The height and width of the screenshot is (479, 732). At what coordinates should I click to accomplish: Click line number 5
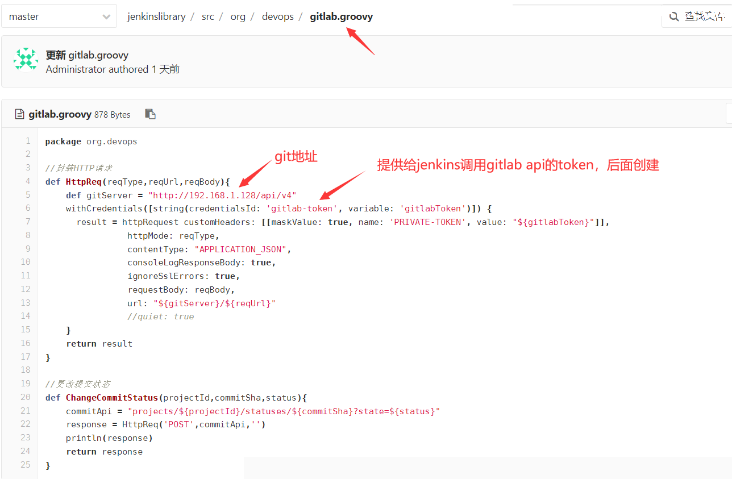point(28,195)
